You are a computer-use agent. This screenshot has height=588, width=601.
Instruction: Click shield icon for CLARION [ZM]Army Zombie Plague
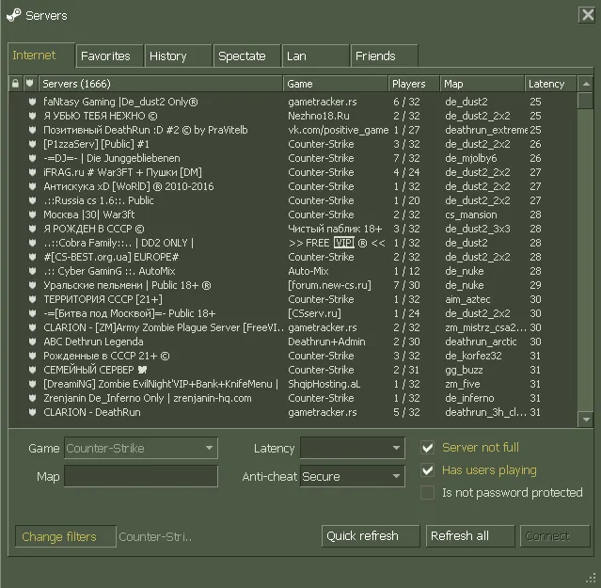[x=32, y=327]
